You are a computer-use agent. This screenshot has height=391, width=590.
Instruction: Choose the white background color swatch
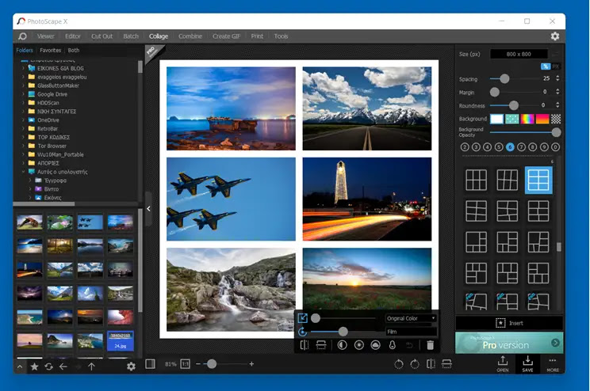pos(496,119)
